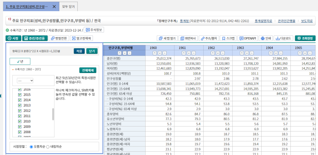
Task: Sort 1962 column ascending arrow
Action: [x=213, y=53]
